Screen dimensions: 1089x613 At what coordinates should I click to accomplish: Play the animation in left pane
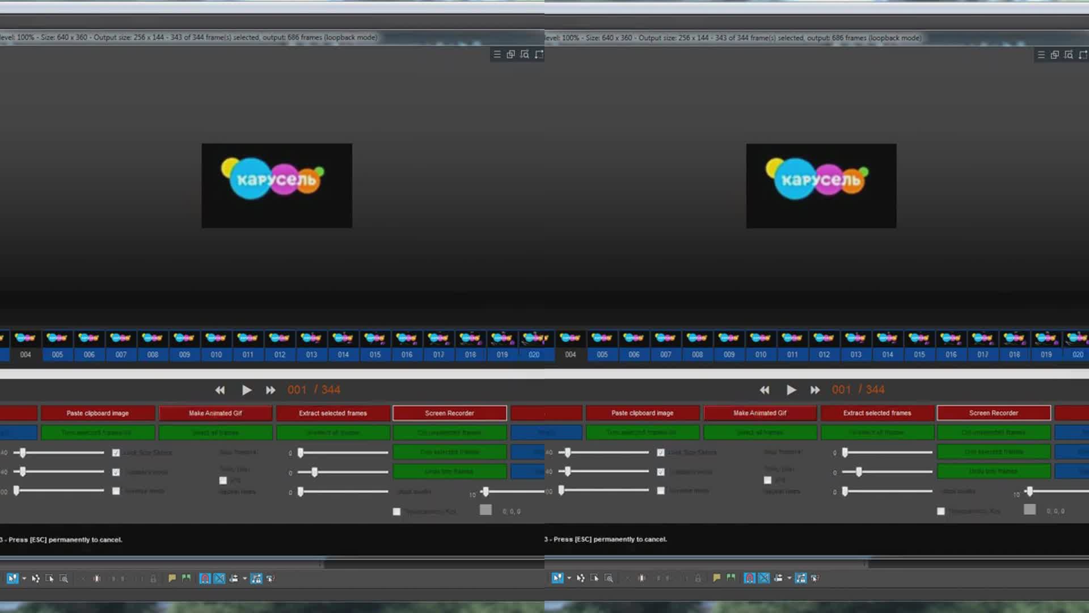click(x=246, y=390)
